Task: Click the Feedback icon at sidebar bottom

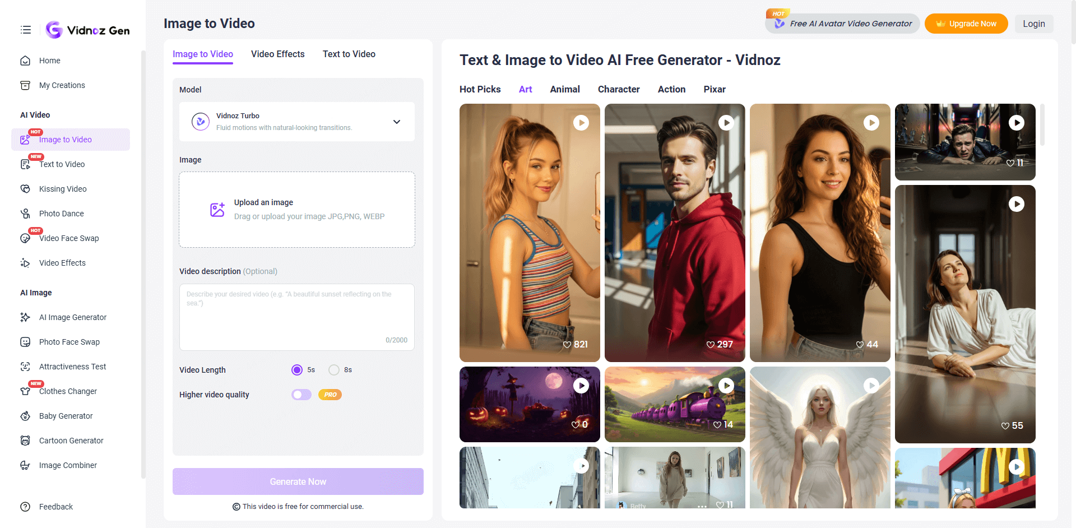Action: [25, 507]
